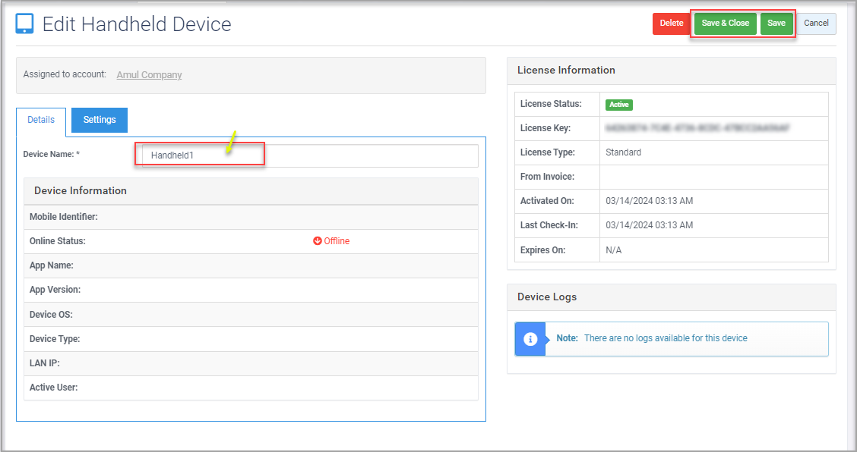
Task: Click the info icon in Device Logs note
Action: [530, 339]
